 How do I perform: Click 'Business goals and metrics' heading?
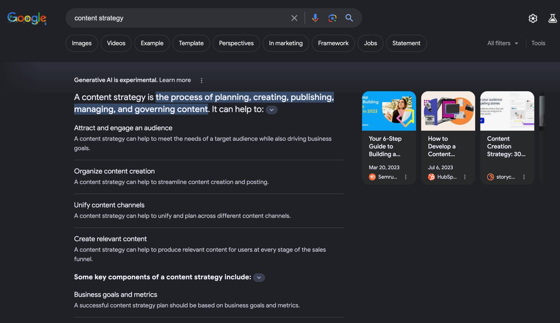[116, 294]
